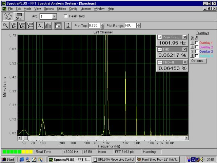The height and width of the screenshot is (163, 217).
Task: Close the THD+N readout panel
Action: [x=185, y=62]
